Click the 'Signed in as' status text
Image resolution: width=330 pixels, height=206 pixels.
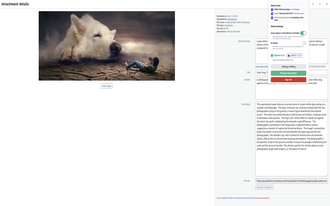click(279, 55)
